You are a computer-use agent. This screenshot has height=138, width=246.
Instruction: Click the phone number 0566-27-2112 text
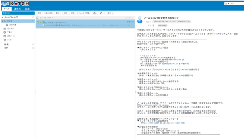point(172,131)
